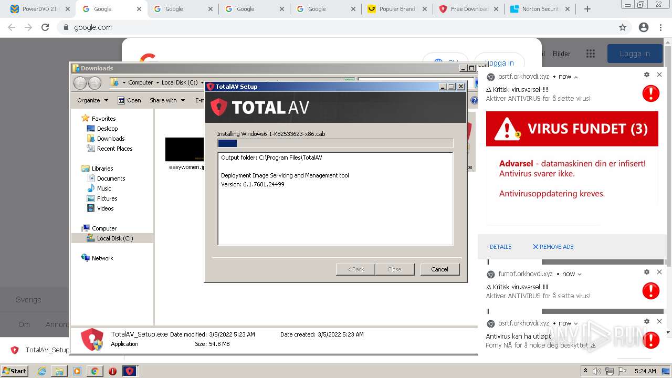Screen dimensions: 672x378
Task: Open Favorites in Downloads window sidebar
Action: pos(103,119)
